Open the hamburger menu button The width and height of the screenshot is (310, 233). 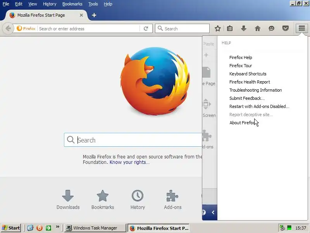click(301, 28)
